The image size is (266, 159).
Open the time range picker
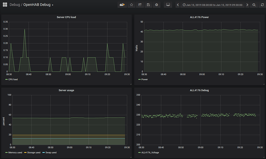212,5
